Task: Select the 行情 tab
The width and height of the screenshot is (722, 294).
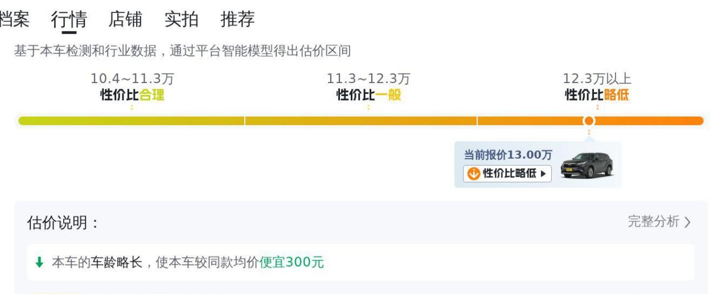Action: pyautogui.click(x=69, y=19)
